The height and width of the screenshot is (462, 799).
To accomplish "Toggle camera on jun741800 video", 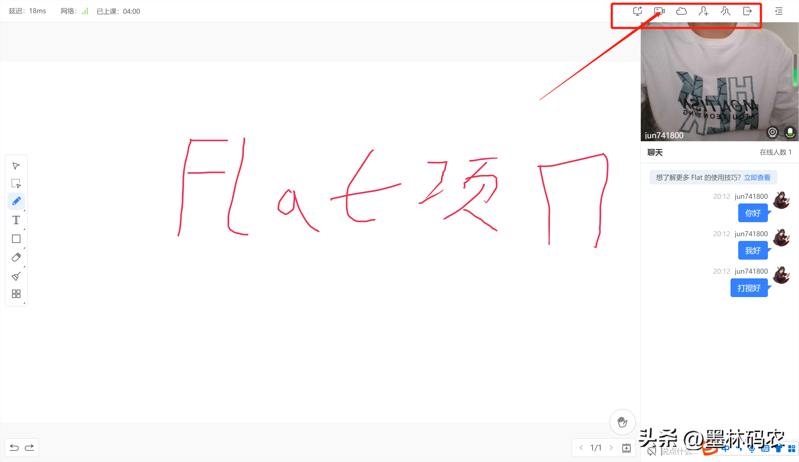I will [773, 132].
